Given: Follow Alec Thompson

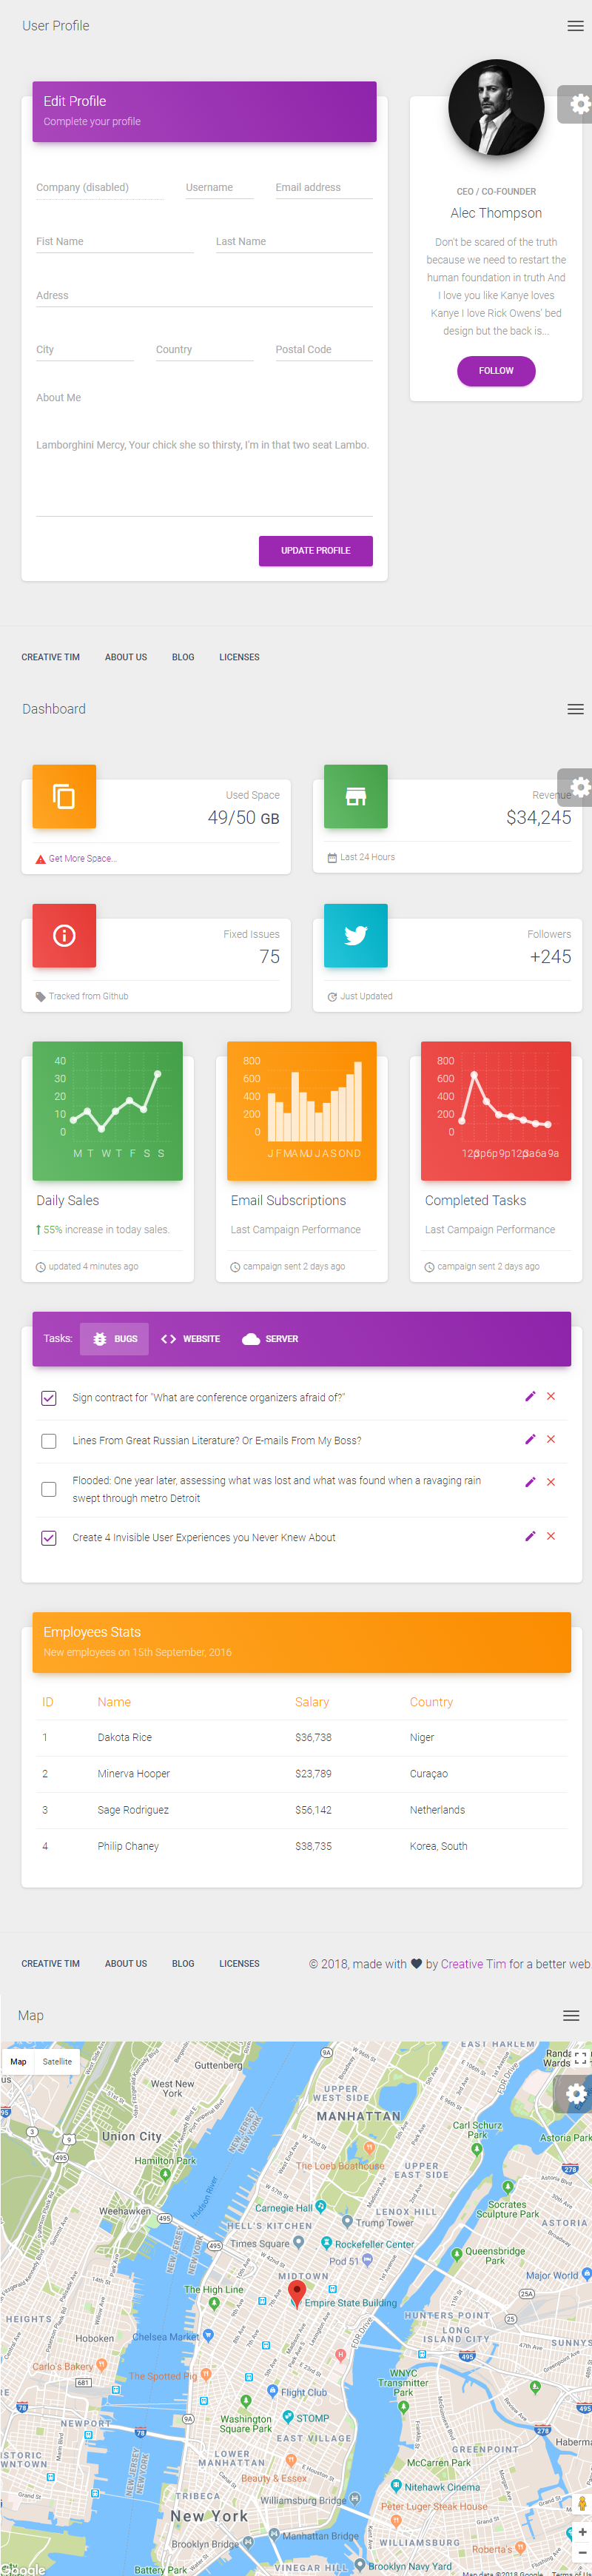Looking at the screenshot, I should pyautogui.click(x=496, y=371).
